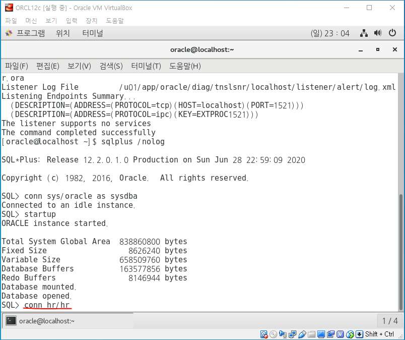Click the 'Variable Size' line
Image resolution: width=405 pixels, height=340 pixels.
(x=94, y=259)
